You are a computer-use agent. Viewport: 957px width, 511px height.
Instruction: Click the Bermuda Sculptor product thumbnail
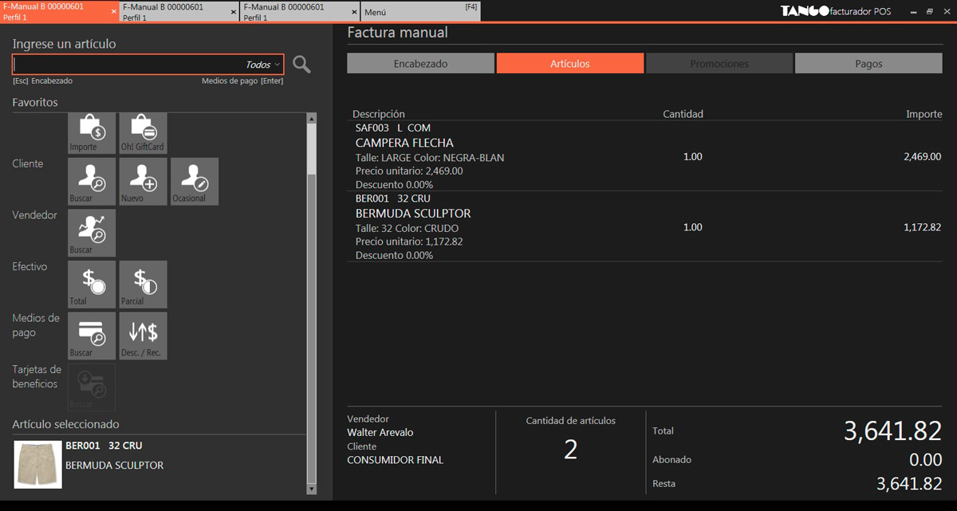click(x=38, y=464)
